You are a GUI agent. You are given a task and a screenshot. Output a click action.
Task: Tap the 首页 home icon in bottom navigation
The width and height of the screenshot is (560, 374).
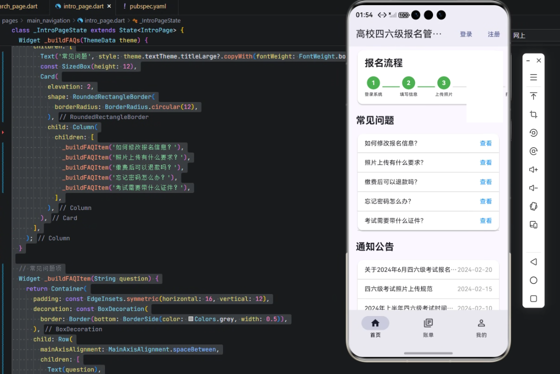tap(375, 323)
